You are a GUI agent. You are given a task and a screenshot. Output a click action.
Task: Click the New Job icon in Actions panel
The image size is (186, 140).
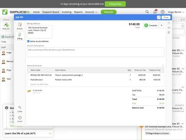[x=6, y=24]
